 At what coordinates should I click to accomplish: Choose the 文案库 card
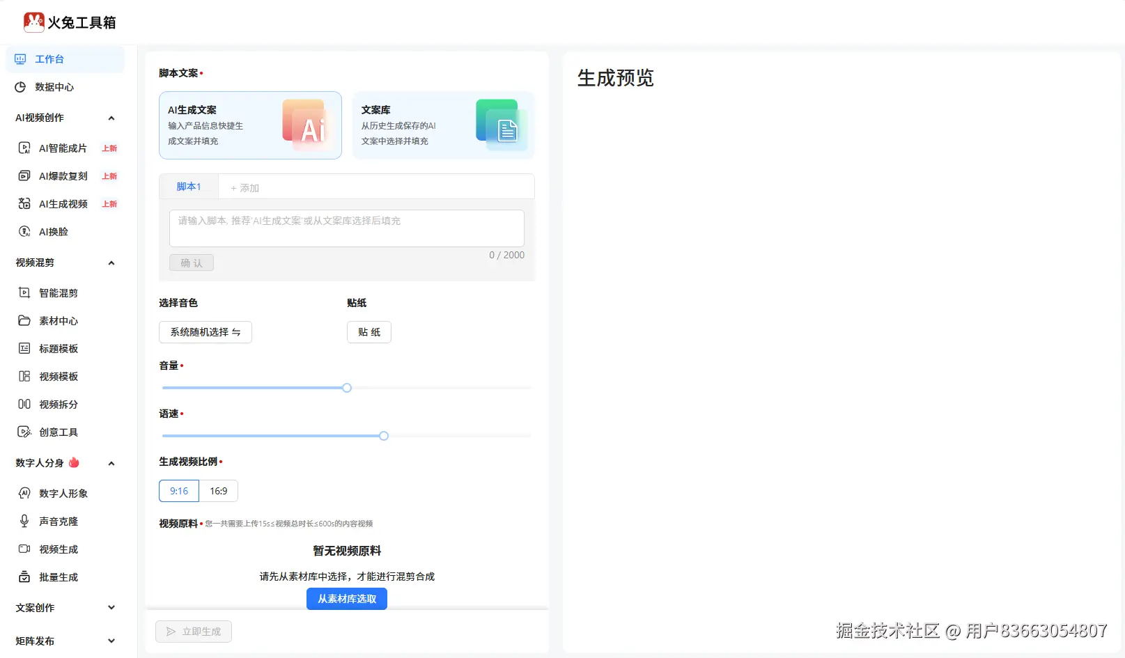[x=444, y=125]
